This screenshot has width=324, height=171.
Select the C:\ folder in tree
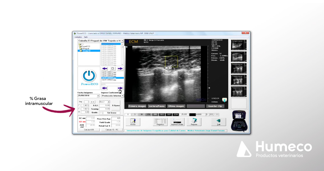point(81,44)
